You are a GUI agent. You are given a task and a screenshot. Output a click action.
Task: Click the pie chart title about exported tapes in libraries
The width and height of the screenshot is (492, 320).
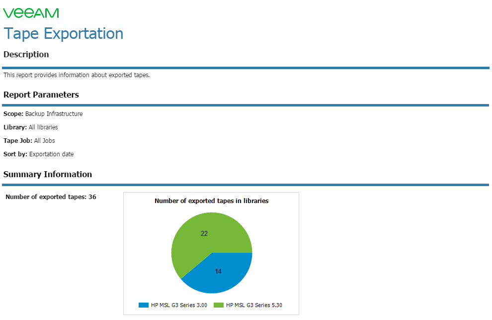212,201
